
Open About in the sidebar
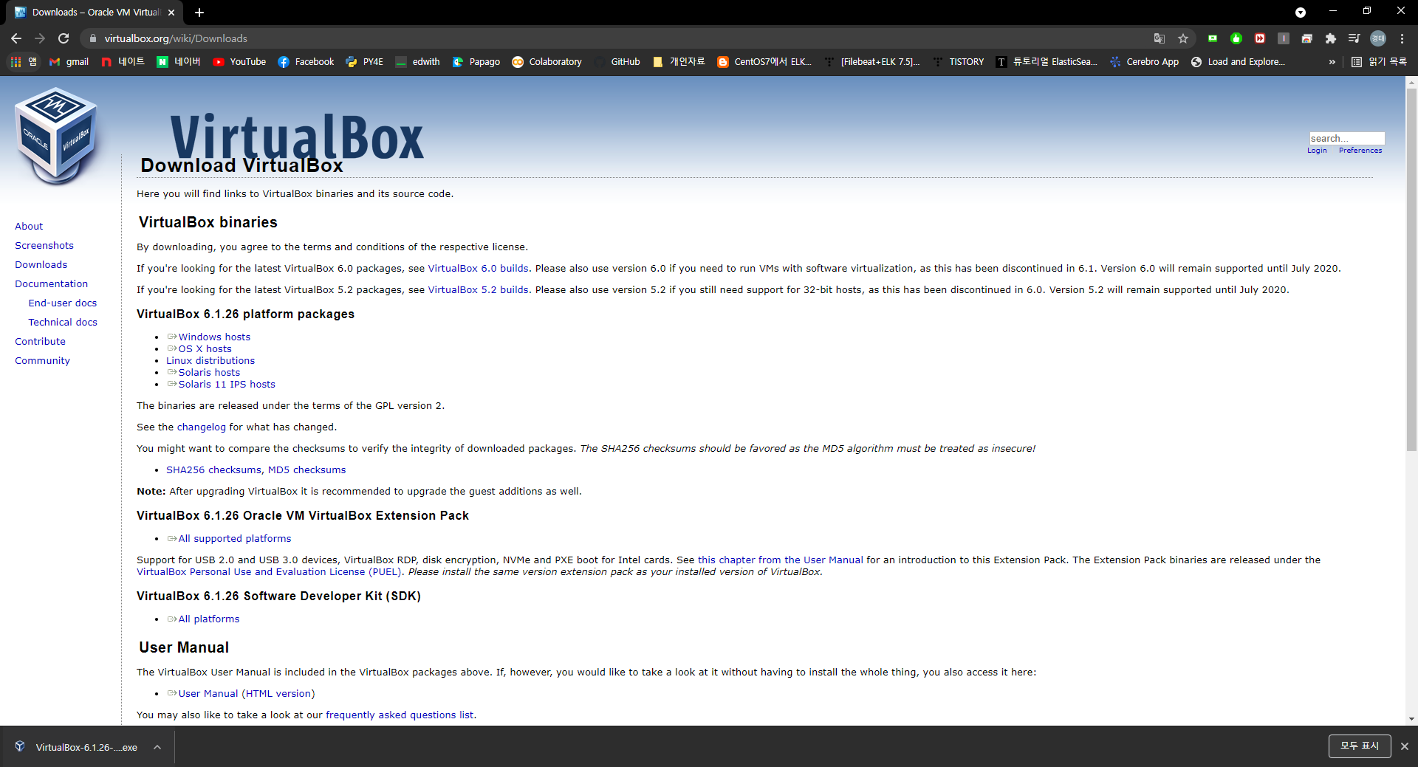tap(29, 227)
